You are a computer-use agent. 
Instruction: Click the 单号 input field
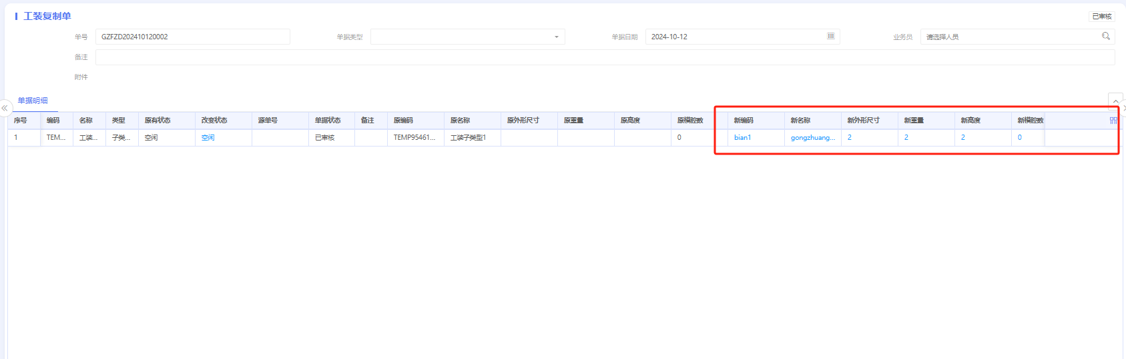193,37
